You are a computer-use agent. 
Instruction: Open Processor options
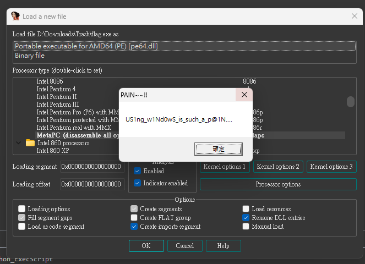pyautogui.click(x=278, y=184)
